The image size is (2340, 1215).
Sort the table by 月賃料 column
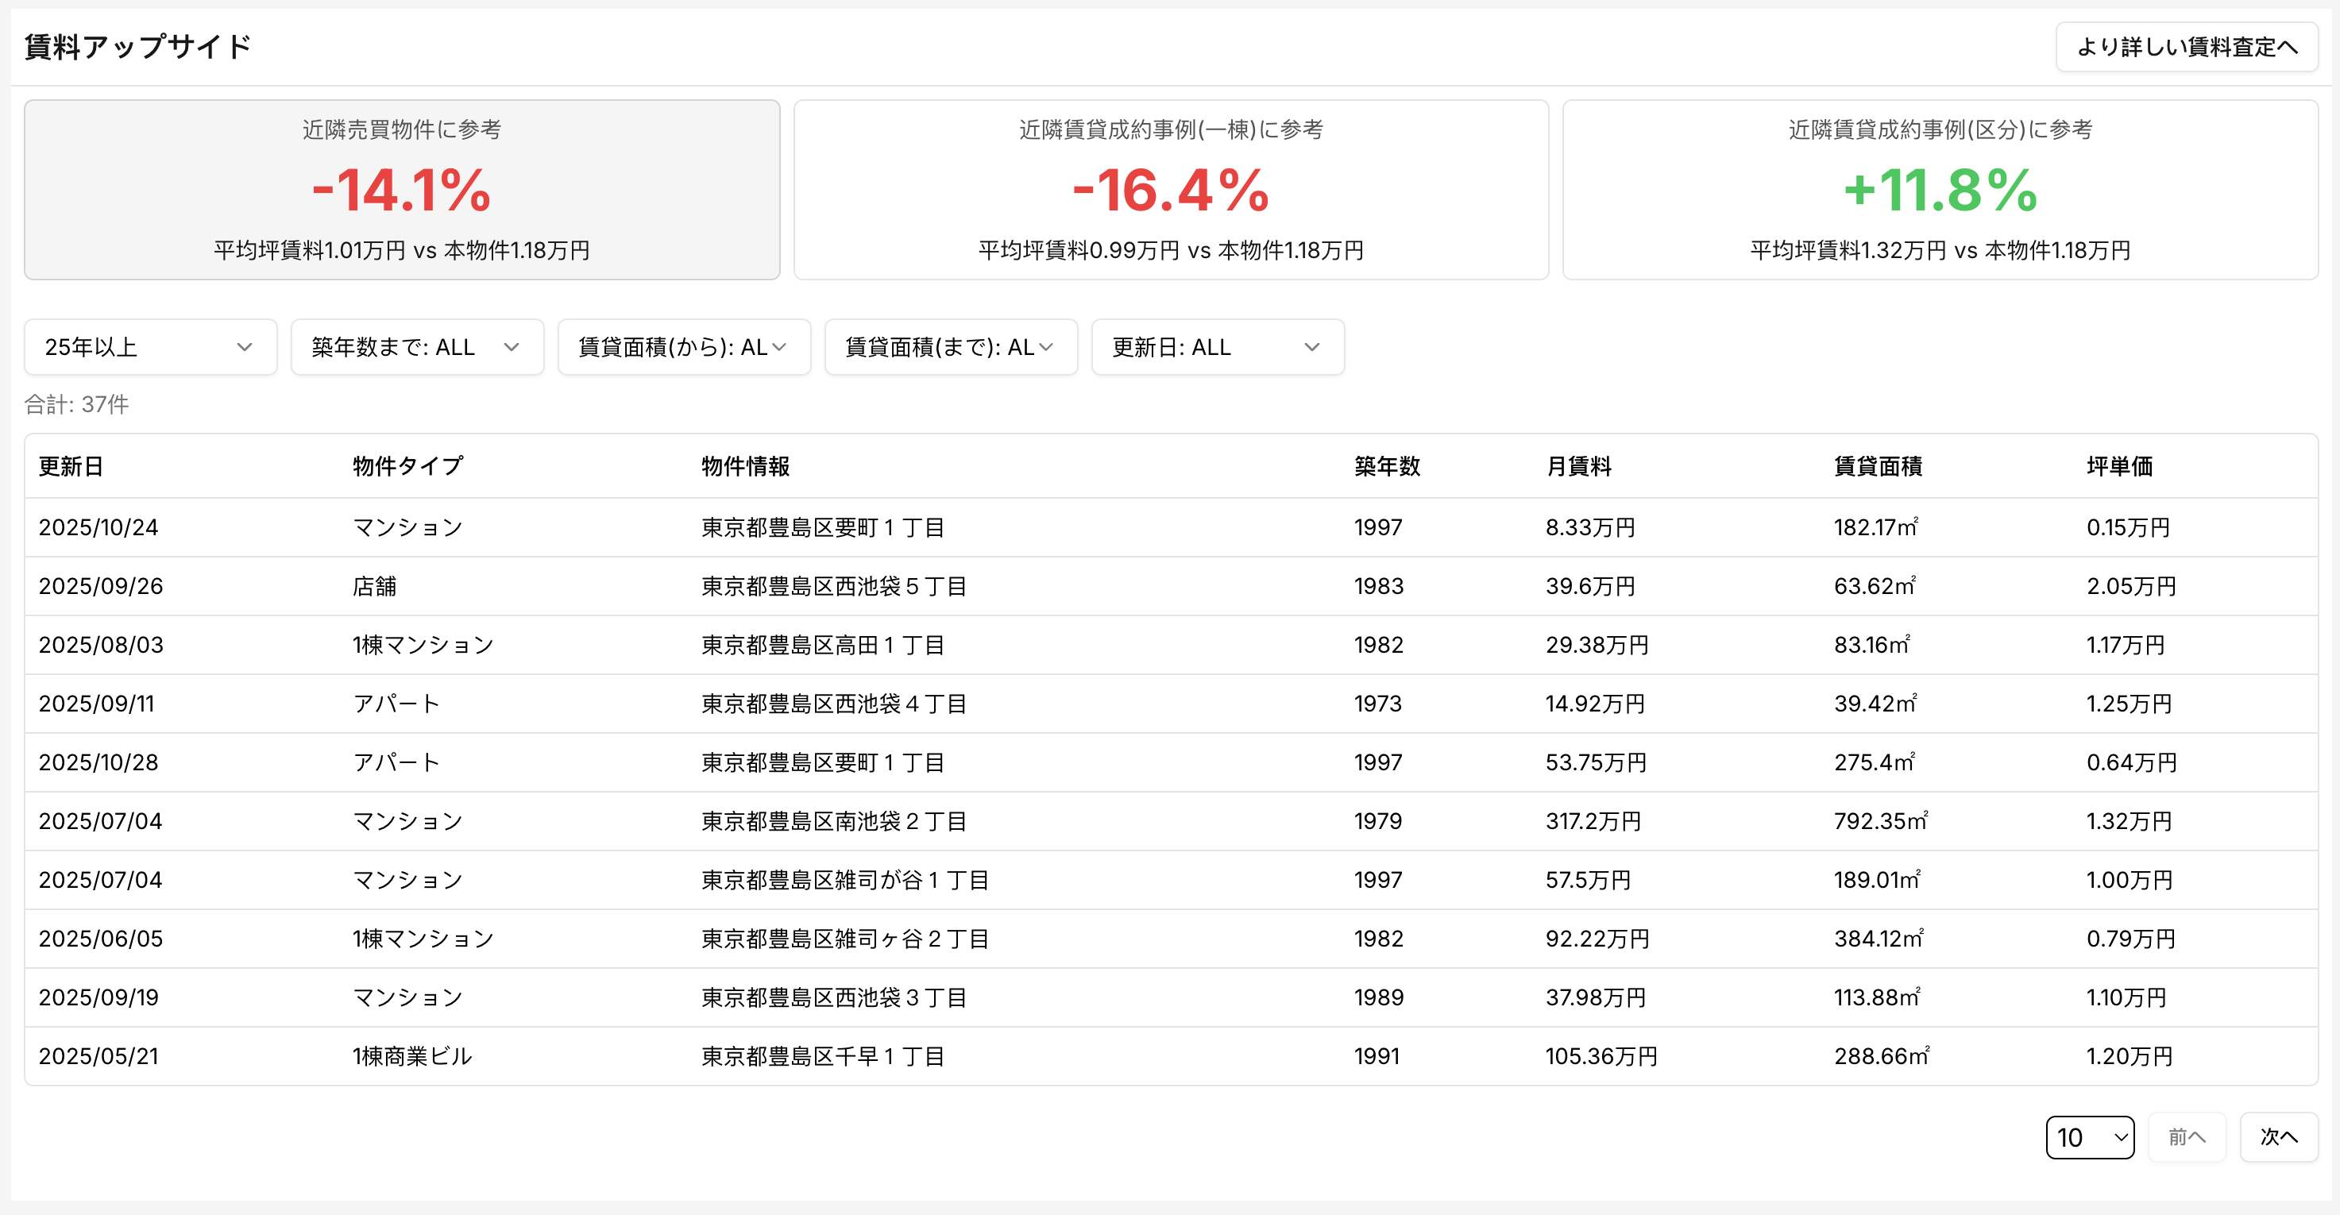click(x=1580, y=466)
